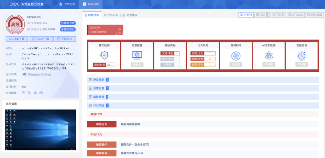Expand the 威胁情报 section
This screenshot has height=158, width=325.
coord(91,97)
